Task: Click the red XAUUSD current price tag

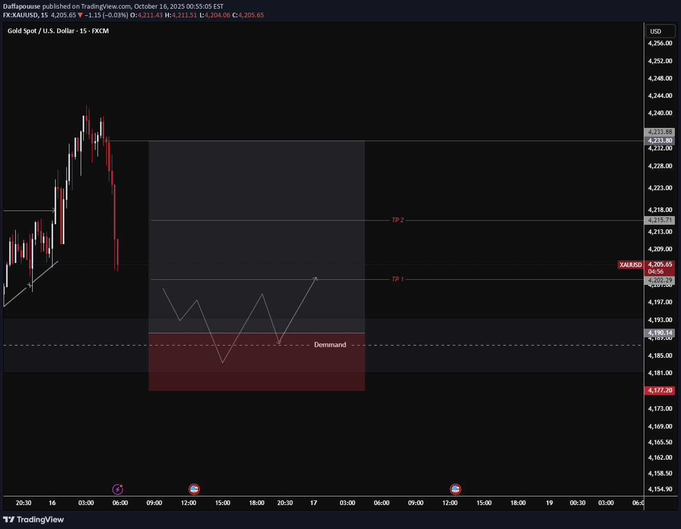Action: pyautogui.click(x=630, y=265)
